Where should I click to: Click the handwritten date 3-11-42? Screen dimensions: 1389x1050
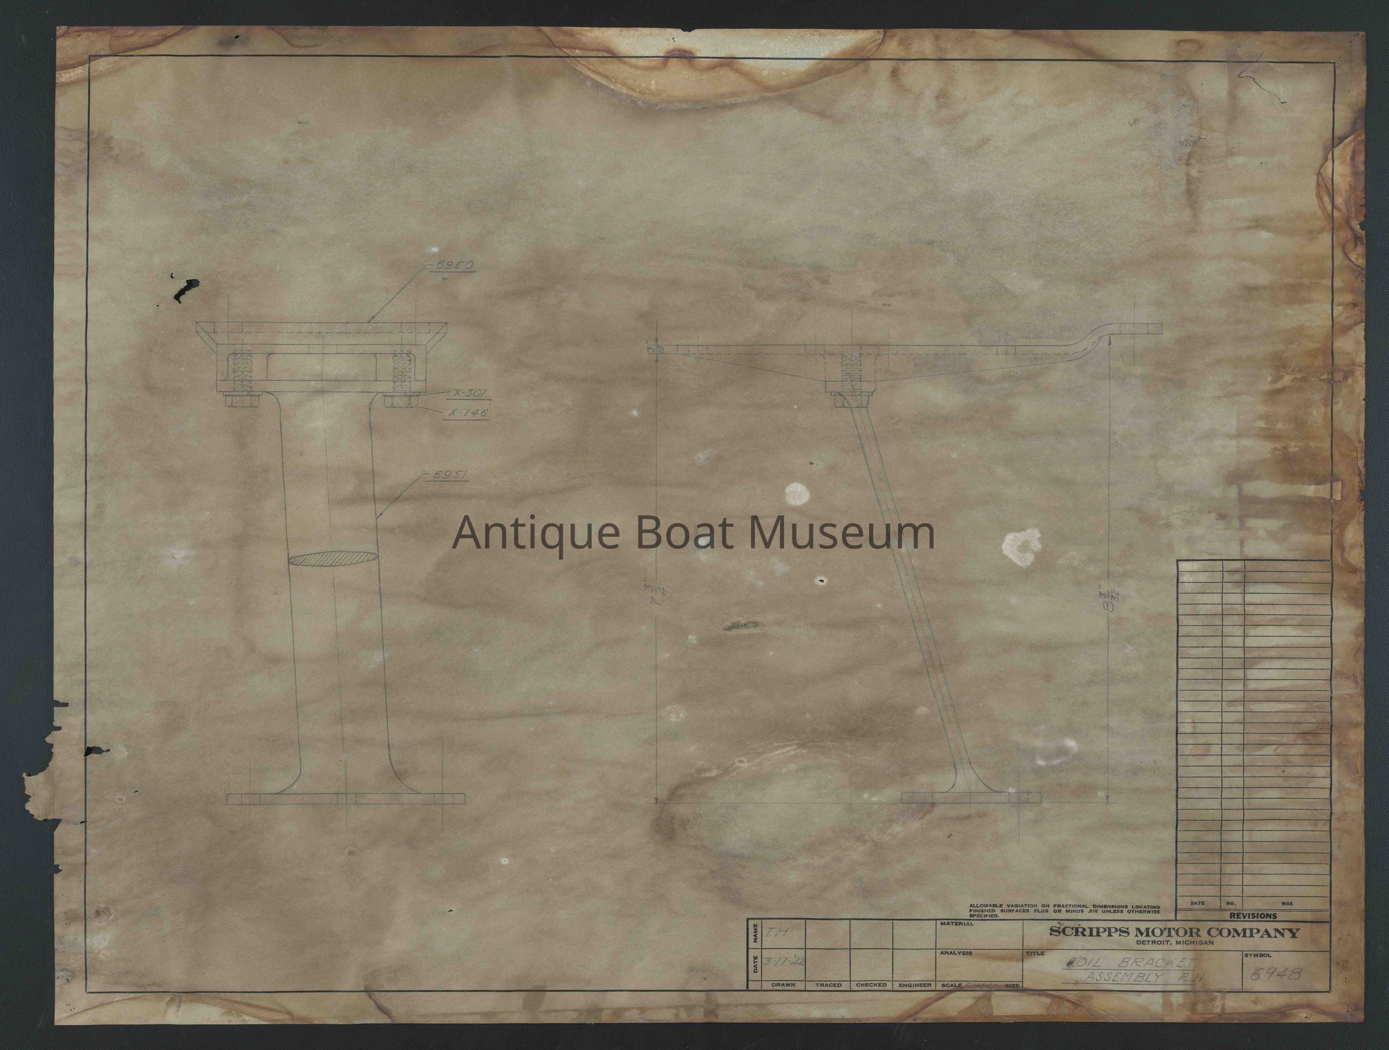point(784,962)
